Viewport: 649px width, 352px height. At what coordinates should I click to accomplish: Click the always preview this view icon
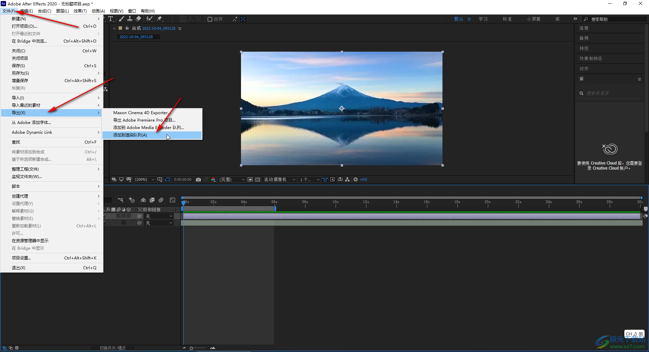[114, 179]
